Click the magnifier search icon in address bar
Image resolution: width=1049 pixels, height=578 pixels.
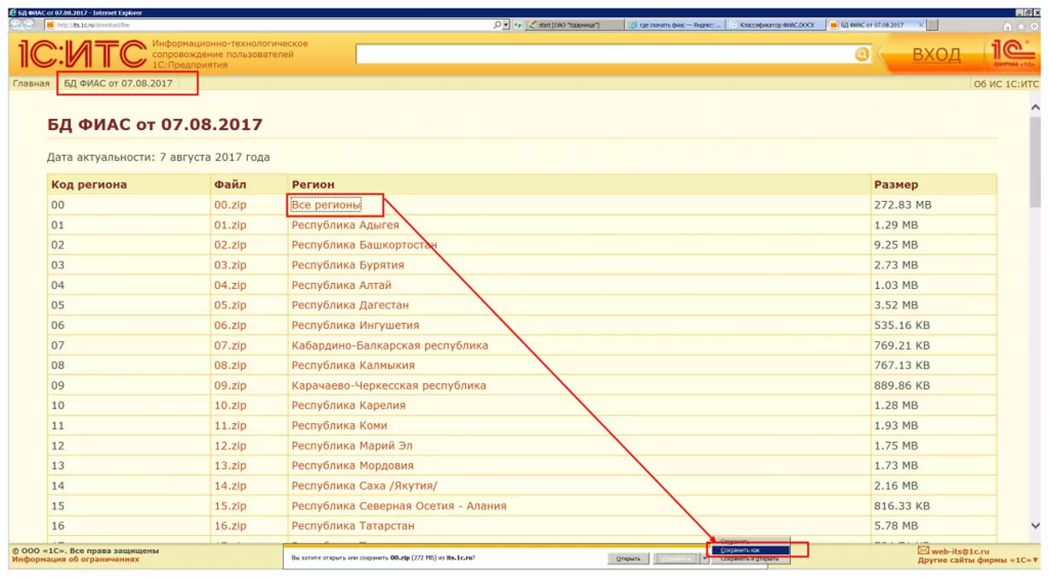point(498,25)
